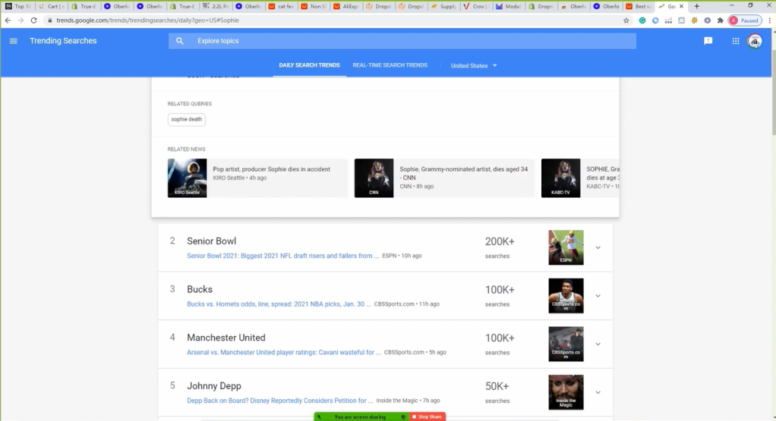Click the search magnifier icon
776x421 pixels.
[180, 41]
